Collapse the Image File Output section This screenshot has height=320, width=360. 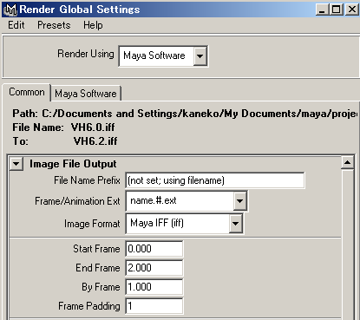pos(16,164)
